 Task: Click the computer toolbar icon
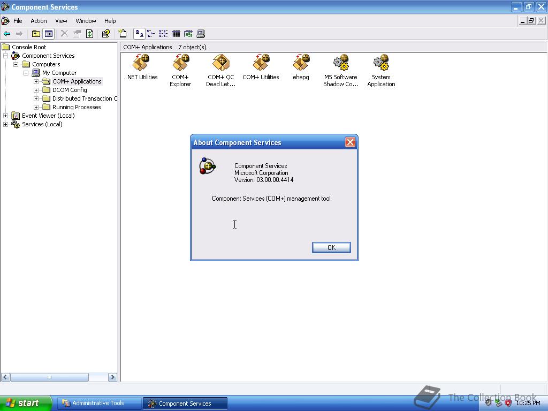tap(201, 34)
